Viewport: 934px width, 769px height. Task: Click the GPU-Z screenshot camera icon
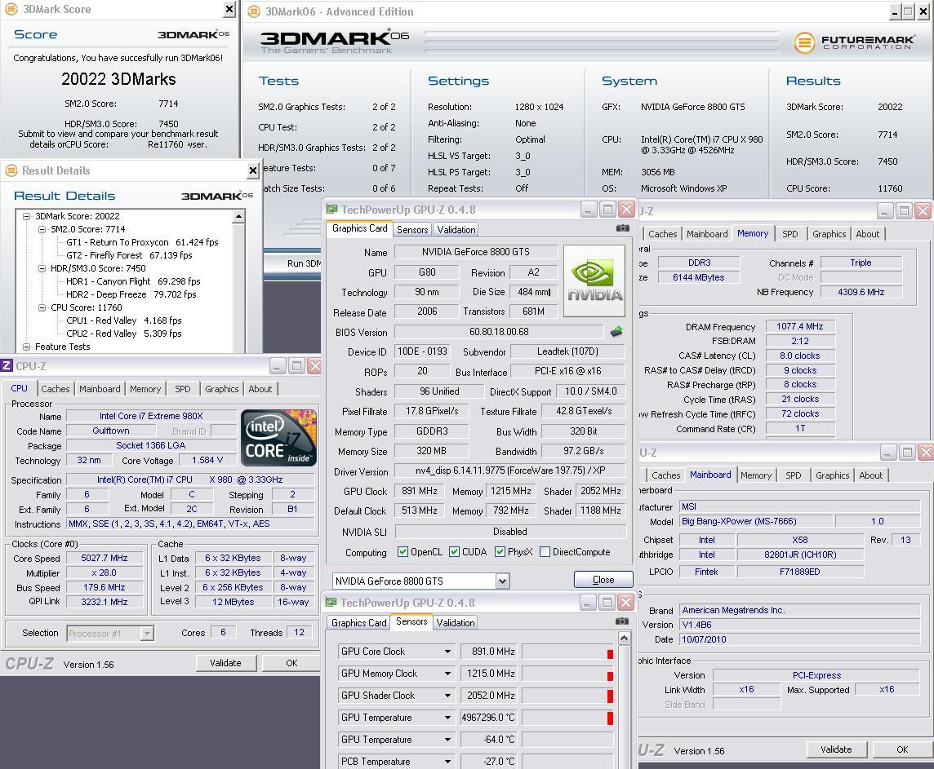[622, 228]
